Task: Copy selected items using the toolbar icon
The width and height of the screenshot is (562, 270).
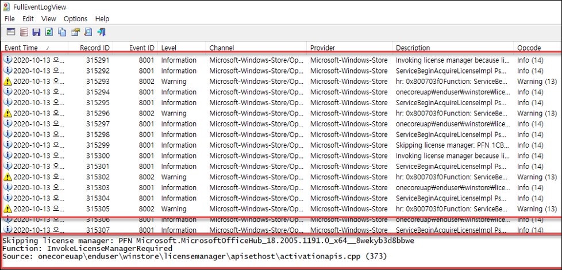Action: pos(62,32)
